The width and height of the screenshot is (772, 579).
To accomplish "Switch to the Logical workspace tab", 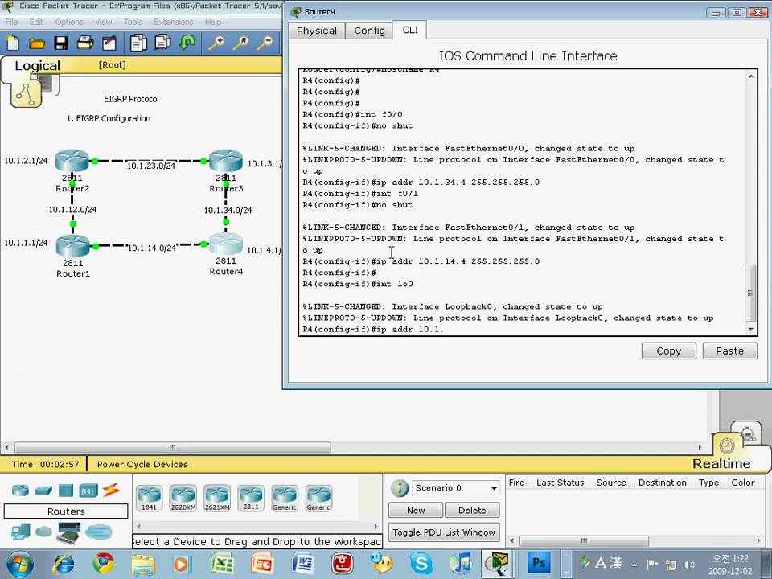I will tap(38, 65).
